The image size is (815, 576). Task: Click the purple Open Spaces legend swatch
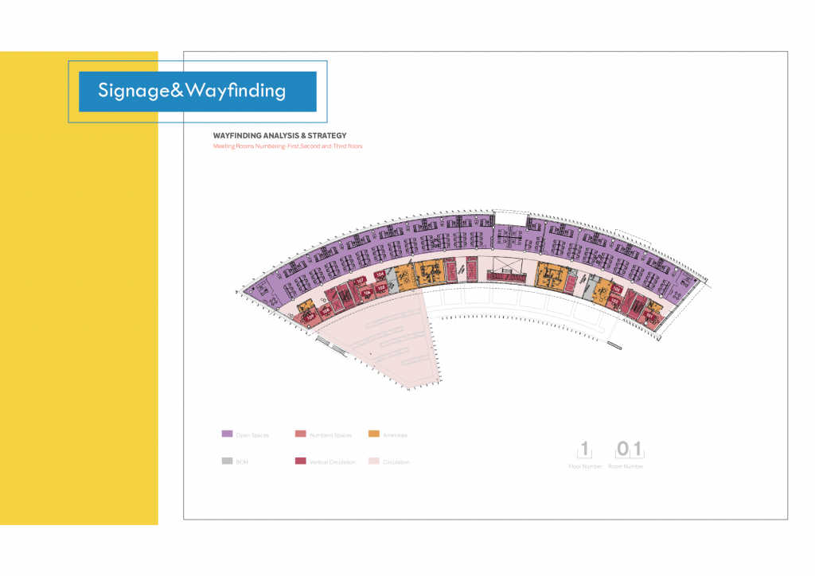pyautogui.click(x=227, y=434)
